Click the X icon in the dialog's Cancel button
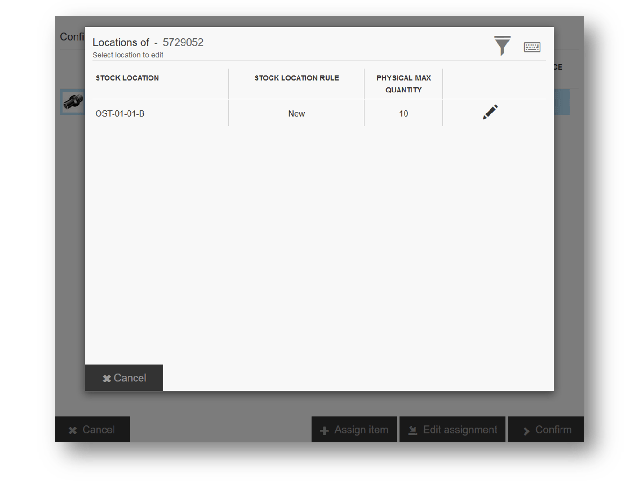This screenshot has width=639, height=493. [106, 379]
